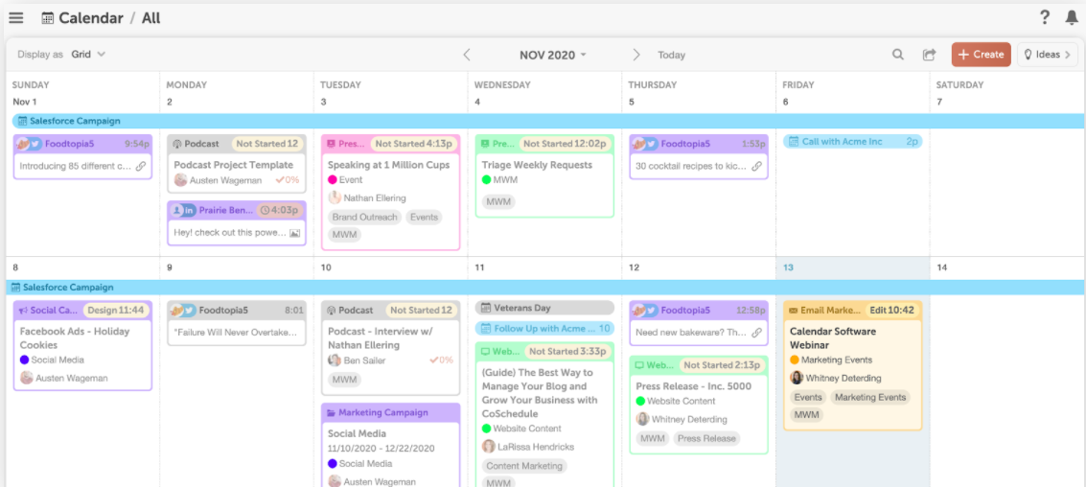Expand the Ideas side panel
The width and height of the screenshot is (1086, 487).
(1047, 55)
